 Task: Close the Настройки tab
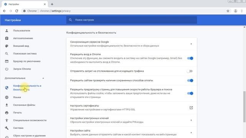coord(45,4)
